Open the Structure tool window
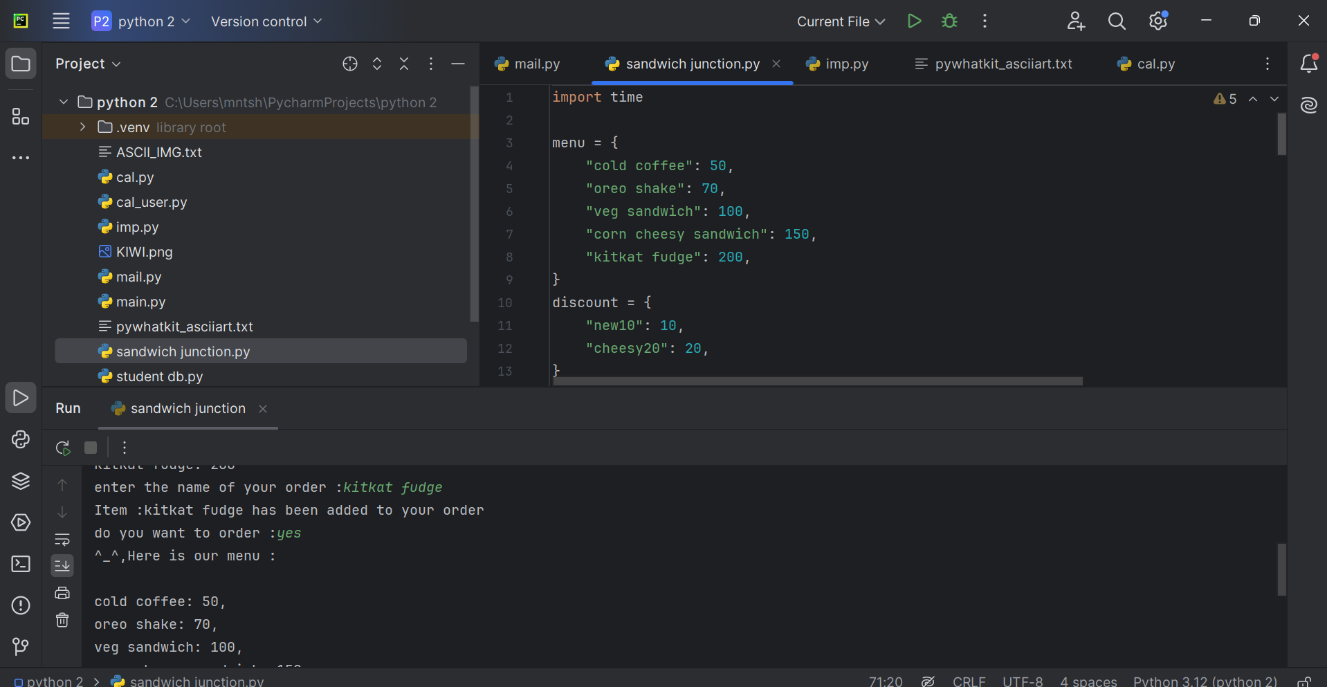 21,116
